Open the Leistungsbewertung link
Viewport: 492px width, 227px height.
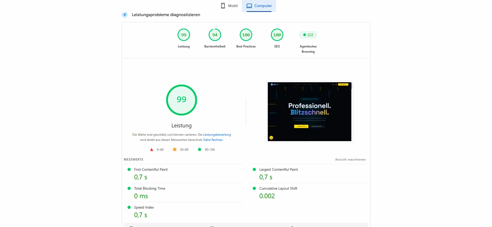pyautogui.click(x=217, y=135)
